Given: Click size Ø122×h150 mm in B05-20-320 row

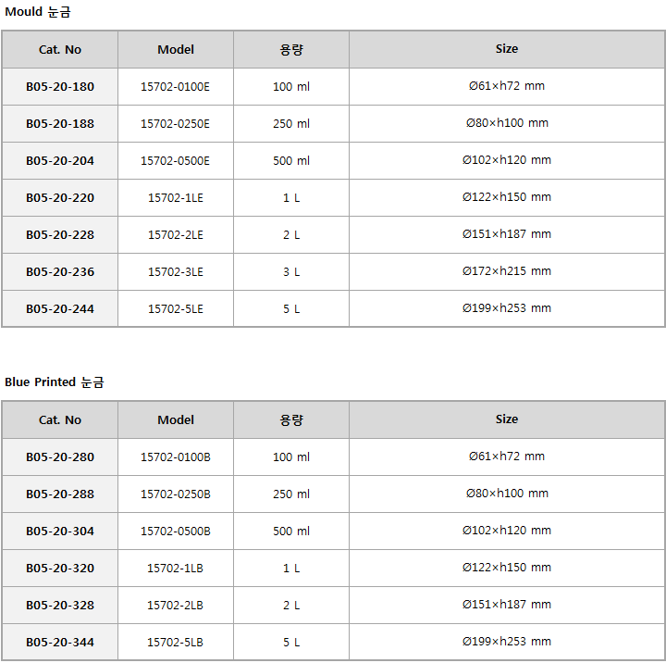Looking at the screenshot, I should pos(507,568).
